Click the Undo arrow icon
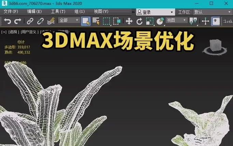The image size is (233, 146). pyautogui.click(x=8, y=21)
